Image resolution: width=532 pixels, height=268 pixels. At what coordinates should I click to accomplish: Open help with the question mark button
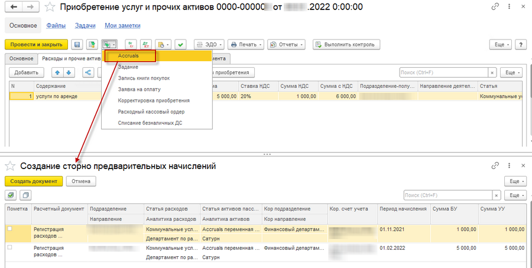point(521,45)
